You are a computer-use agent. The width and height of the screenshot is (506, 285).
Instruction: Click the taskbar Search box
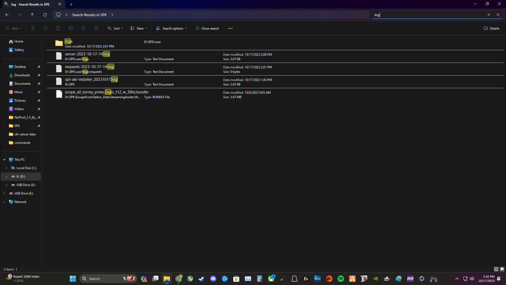(108, 279)
